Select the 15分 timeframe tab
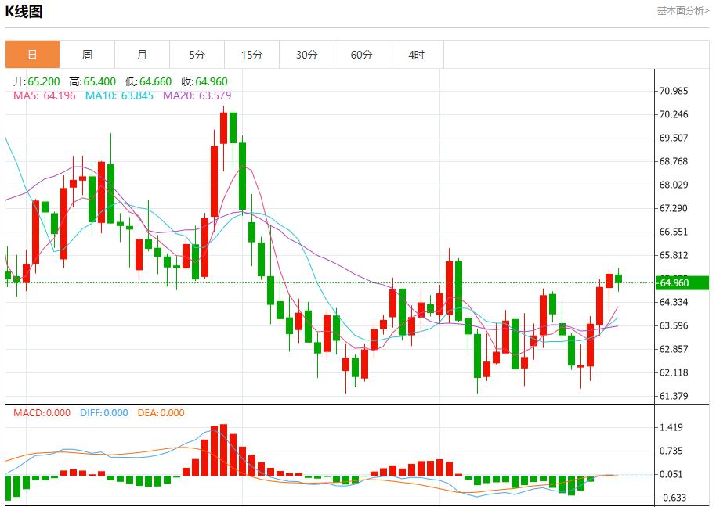This screenshot has width=716, height=507. (251, 55)
